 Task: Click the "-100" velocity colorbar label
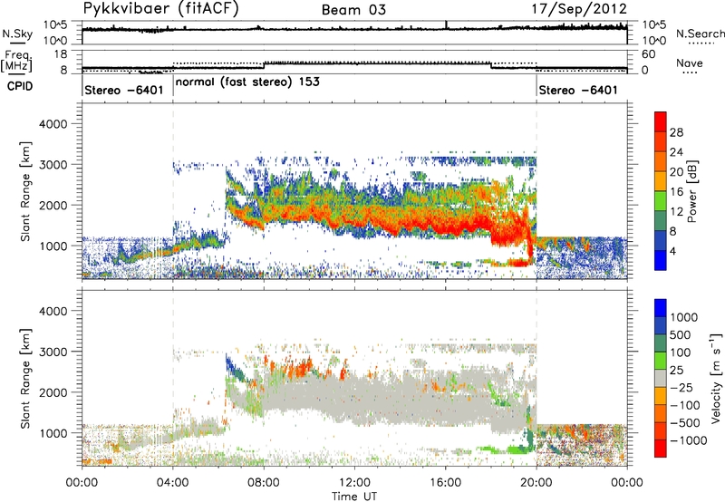685,405
